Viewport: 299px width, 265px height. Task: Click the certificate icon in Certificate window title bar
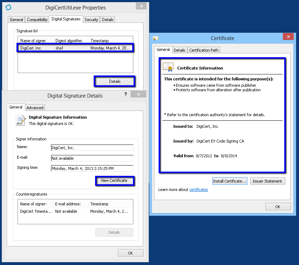[155, 38]
